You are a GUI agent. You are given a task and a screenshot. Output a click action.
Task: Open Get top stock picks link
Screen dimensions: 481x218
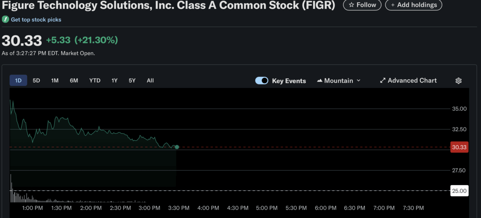click(36, 19)
